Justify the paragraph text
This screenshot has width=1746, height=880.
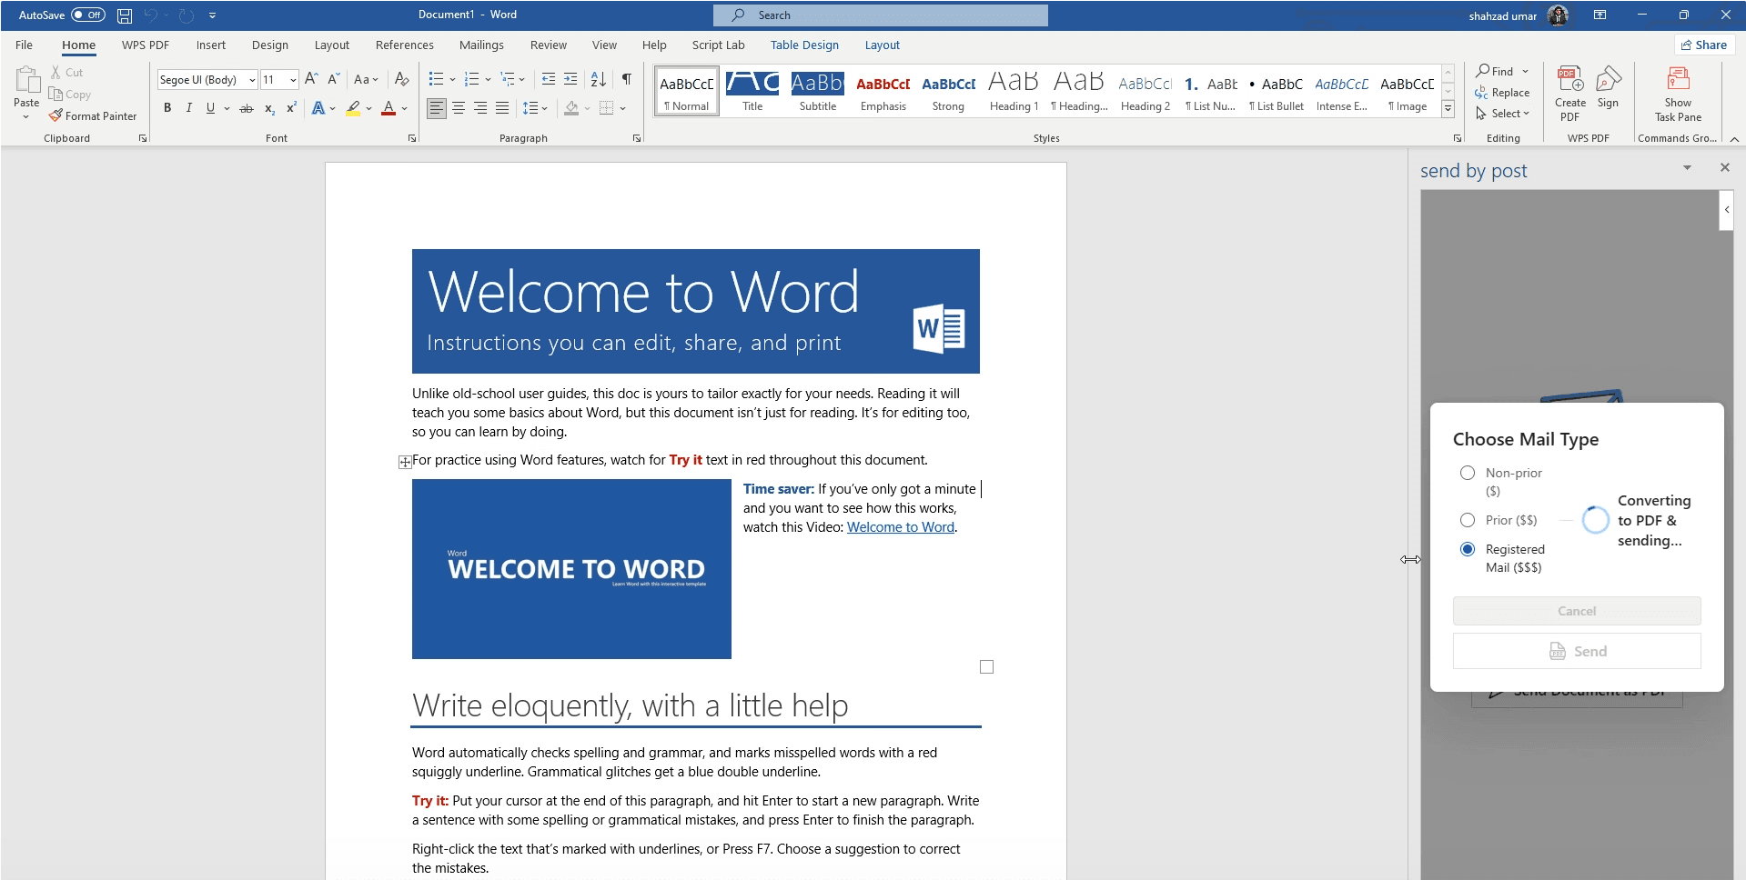point(502,108)
